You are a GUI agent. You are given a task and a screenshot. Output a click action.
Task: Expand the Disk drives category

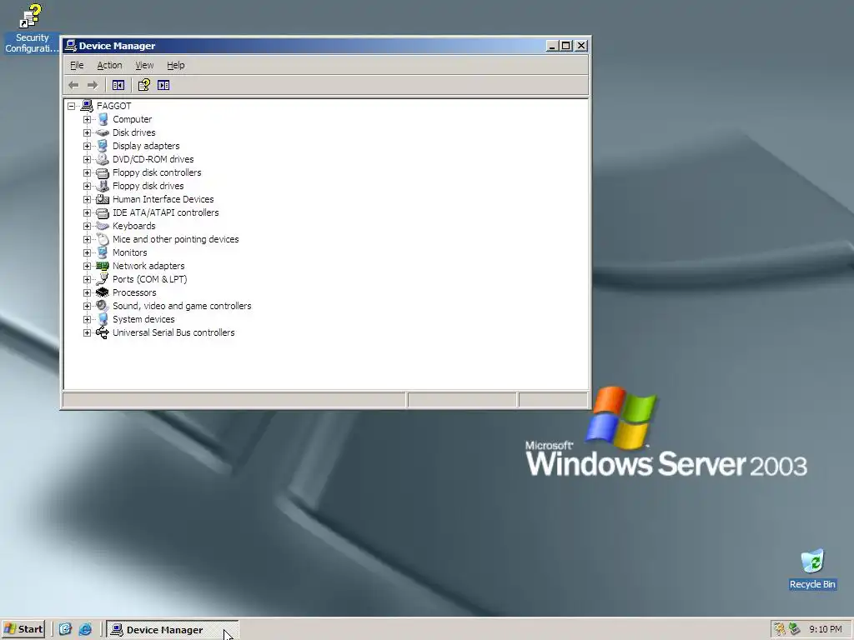coord(87,132)
